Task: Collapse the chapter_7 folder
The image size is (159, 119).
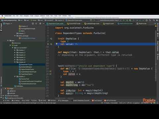Action: point(15,76)
